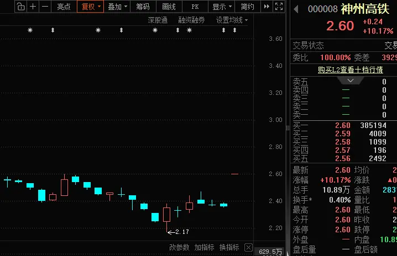Click the 融资融券 margin trading label

(x=191, y=20)
